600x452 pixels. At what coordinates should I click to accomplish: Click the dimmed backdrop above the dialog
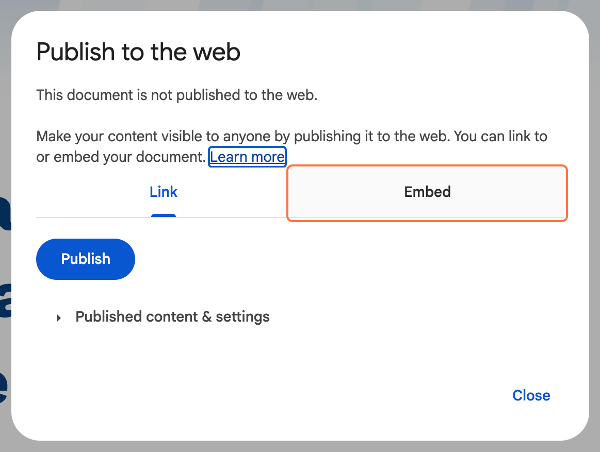point(299,5)
